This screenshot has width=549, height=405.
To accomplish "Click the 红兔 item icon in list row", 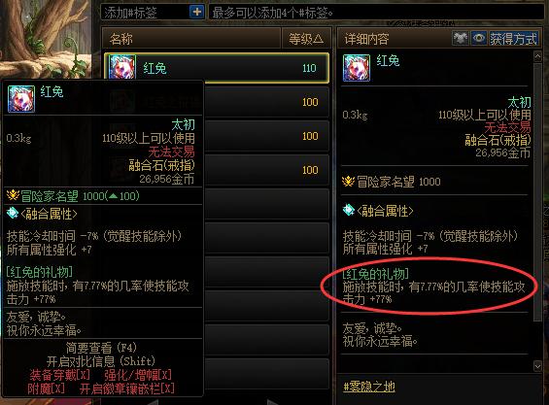I will [x=122, y=67].
